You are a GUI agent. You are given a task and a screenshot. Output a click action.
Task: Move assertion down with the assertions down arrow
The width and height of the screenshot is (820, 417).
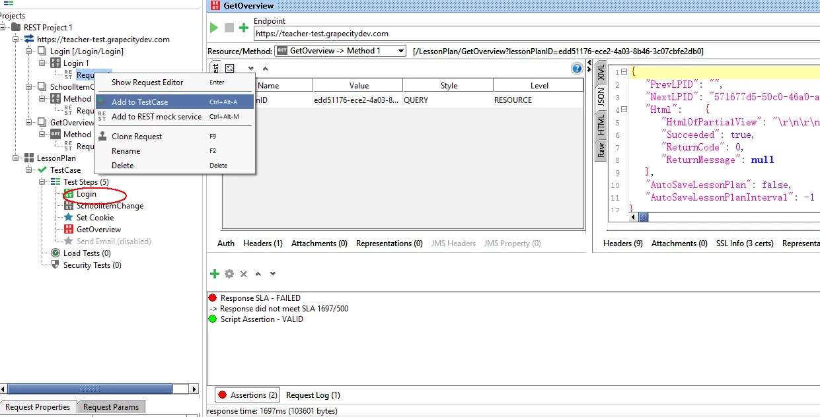tap(273, 274)
